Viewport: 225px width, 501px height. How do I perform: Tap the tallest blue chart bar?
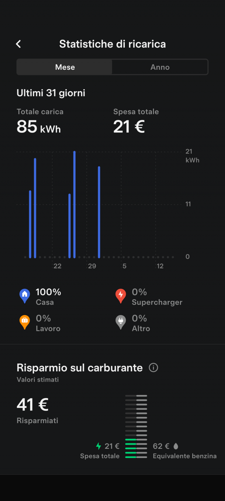[x=75, y=204]
